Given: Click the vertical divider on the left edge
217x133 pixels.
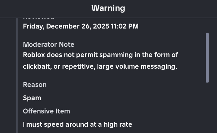Looking at the screenshot, I should [x=17, y=73].
